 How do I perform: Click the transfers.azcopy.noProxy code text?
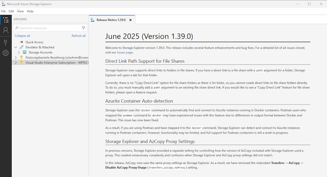pyautogui.click(x=167, y=168)
